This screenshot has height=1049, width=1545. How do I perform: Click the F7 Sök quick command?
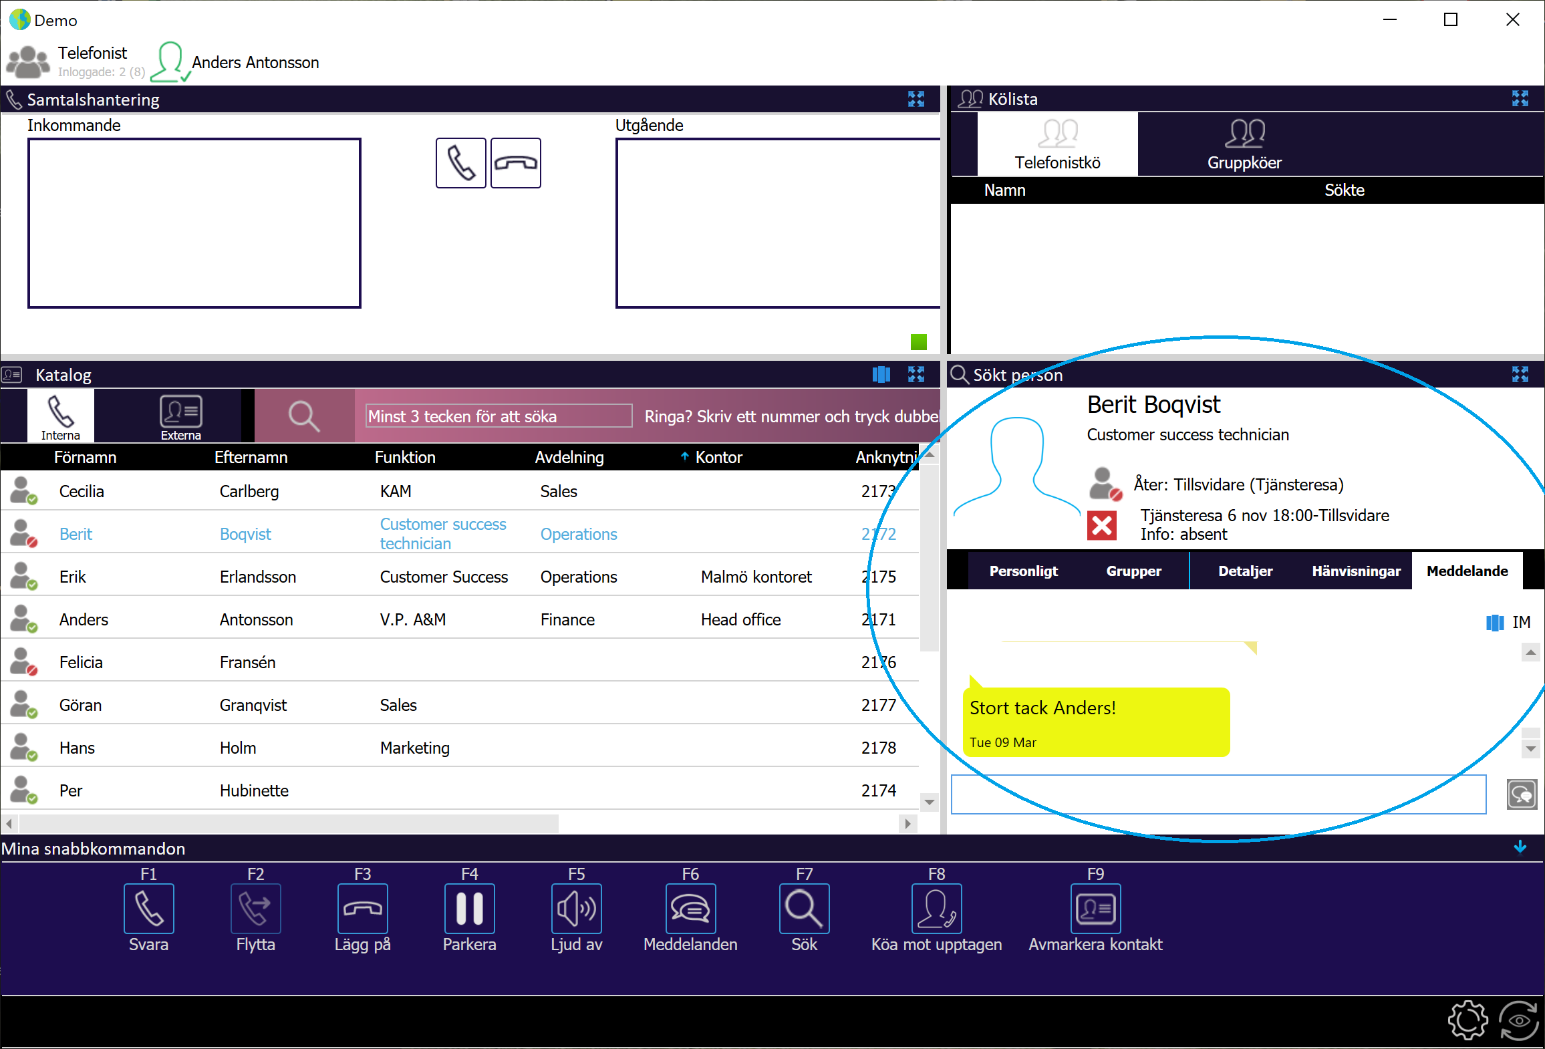(804, 909)
